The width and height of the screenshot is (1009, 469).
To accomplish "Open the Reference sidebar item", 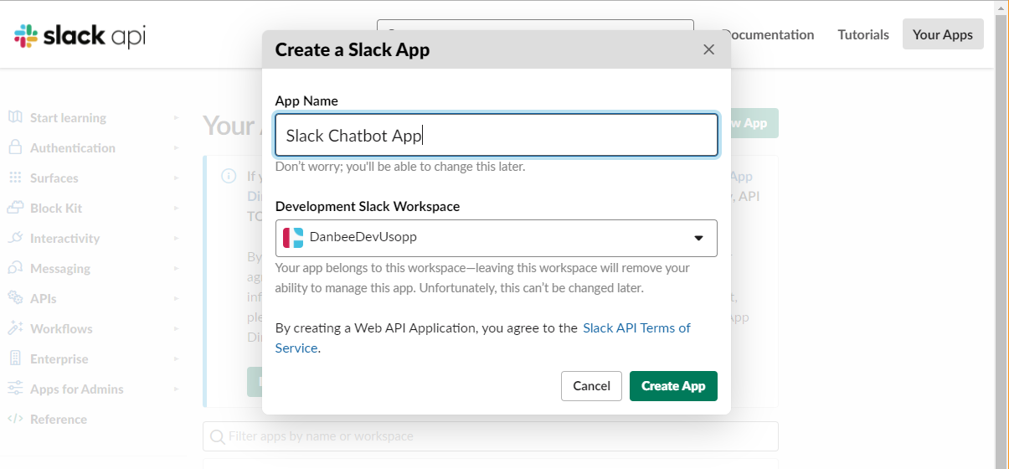I will [59, 420].
